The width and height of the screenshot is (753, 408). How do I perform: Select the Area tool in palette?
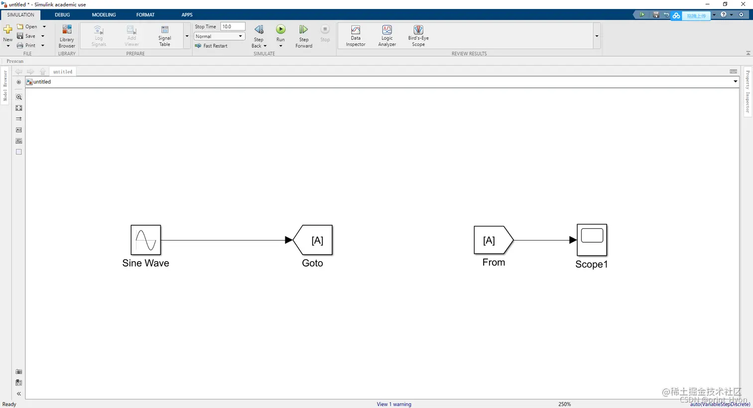click(19, 152)
